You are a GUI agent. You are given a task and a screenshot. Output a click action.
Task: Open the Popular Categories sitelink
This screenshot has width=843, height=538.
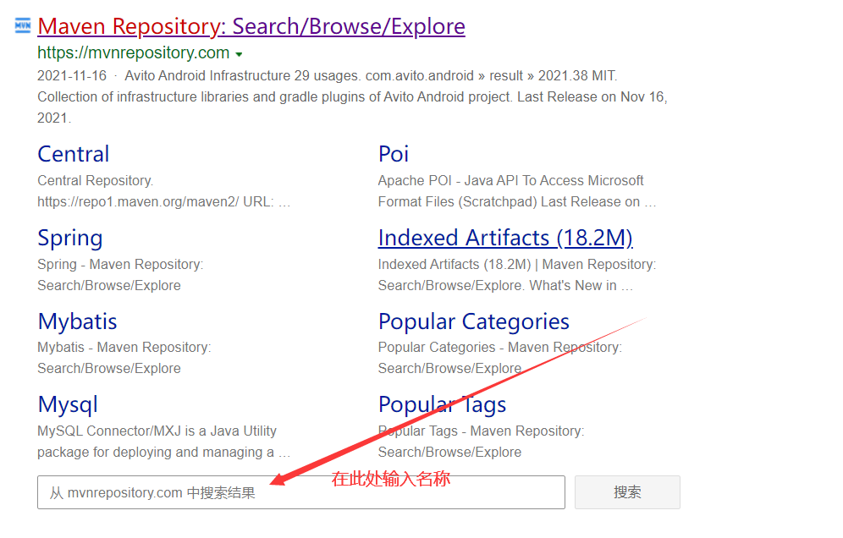point(474,321)
